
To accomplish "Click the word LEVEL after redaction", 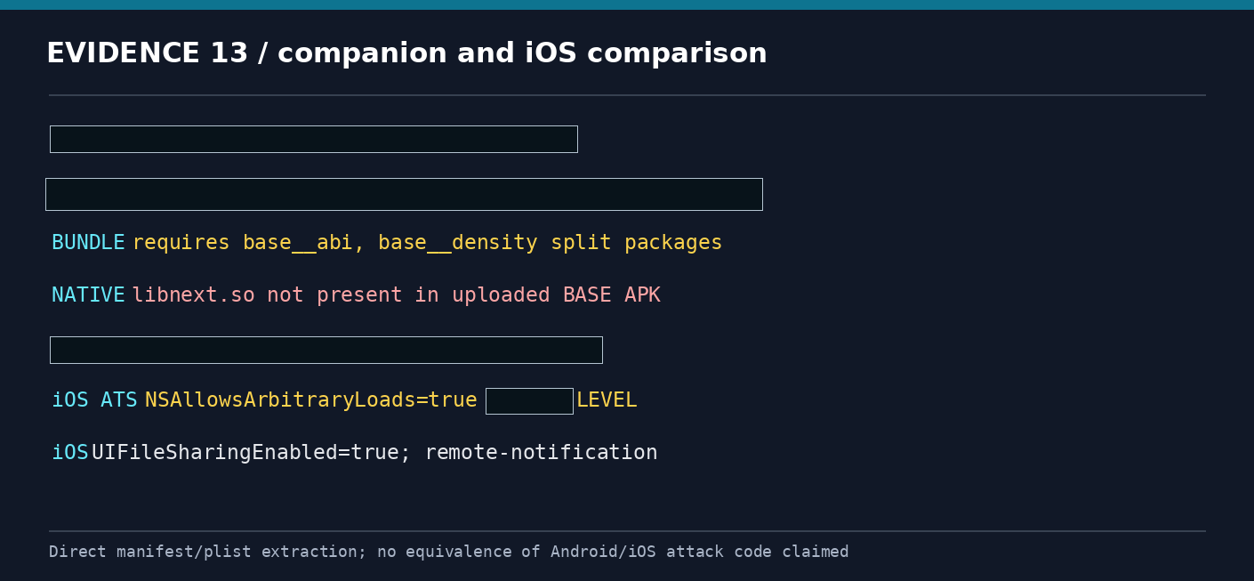I will (x=607, y=400).
